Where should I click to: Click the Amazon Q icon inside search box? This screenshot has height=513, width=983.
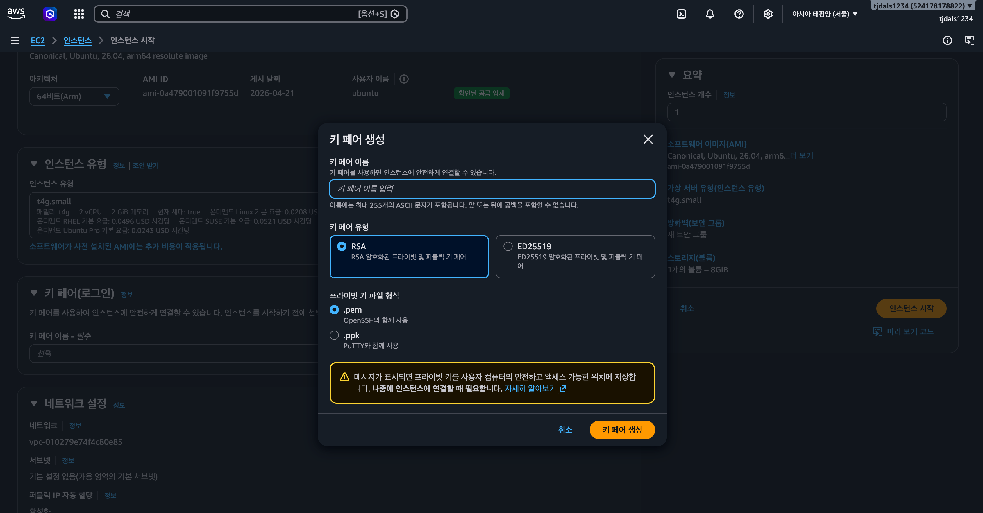pos(395,14)
